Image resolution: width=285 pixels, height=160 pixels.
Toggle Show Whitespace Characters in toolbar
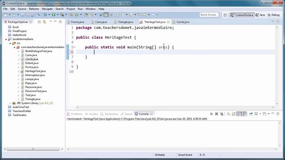116,15
